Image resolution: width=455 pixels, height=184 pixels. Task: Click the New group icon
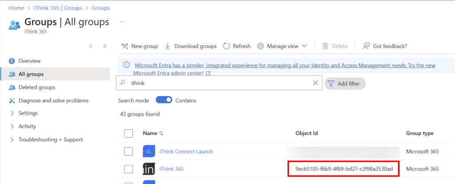click(125, 46)
